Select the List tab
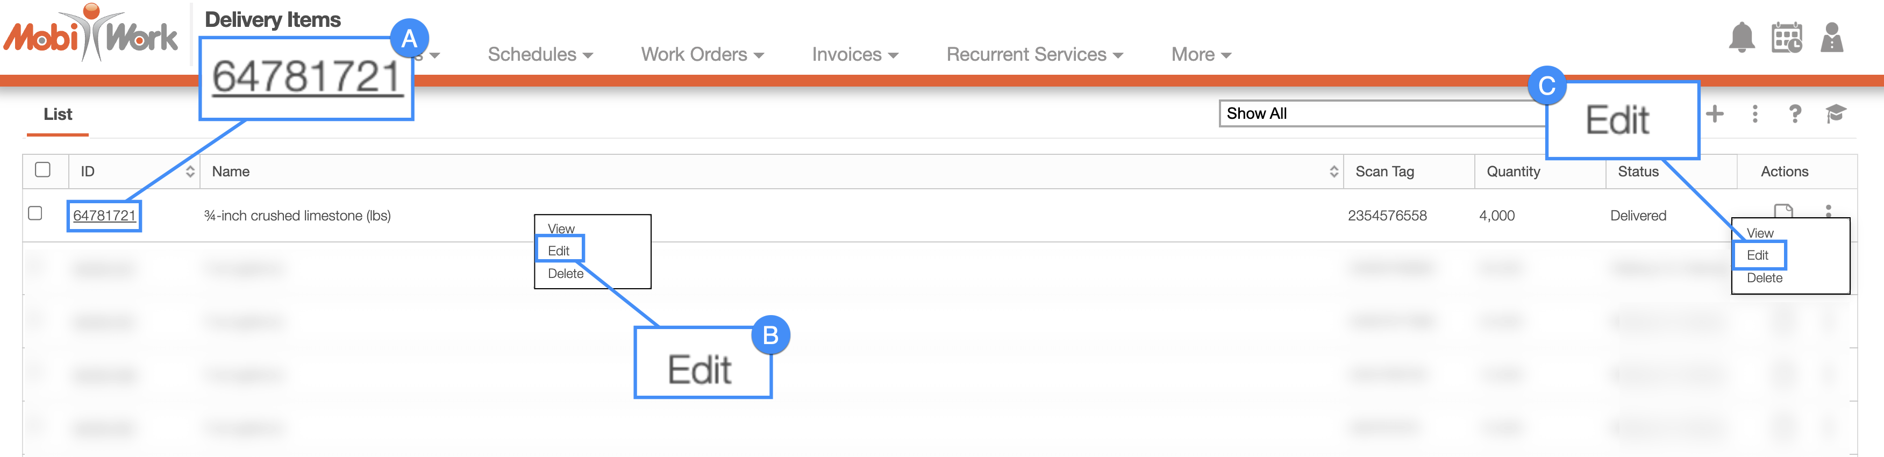 (x=58, y=114)
